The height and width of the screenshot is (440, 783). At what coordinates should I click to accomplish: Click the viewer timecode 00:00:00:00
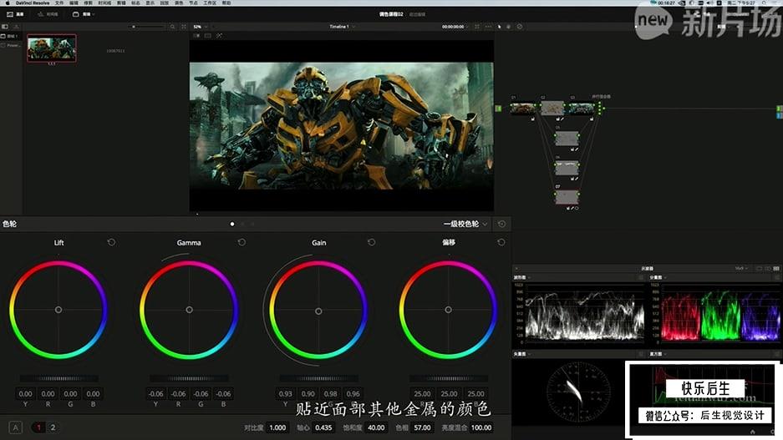[x=453, y=27]
